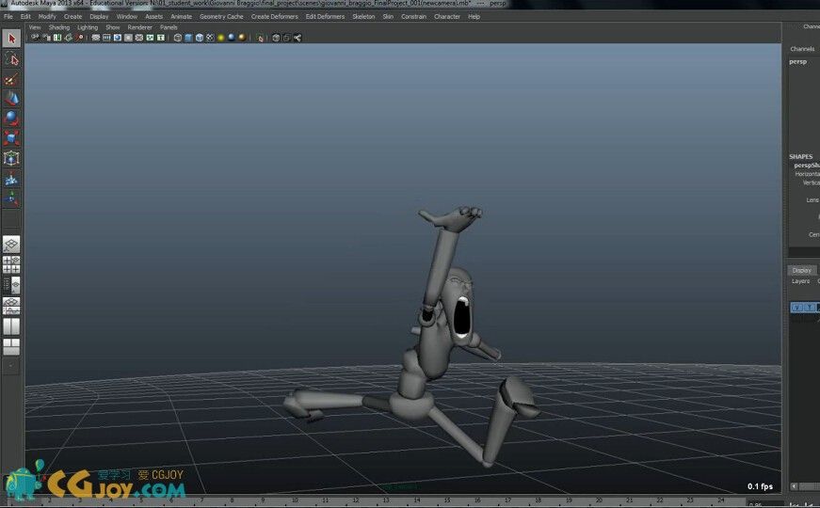Open the panel View dropdown menu
The height and width of the screenshot is (508, 820).
[x=35, y=27]
